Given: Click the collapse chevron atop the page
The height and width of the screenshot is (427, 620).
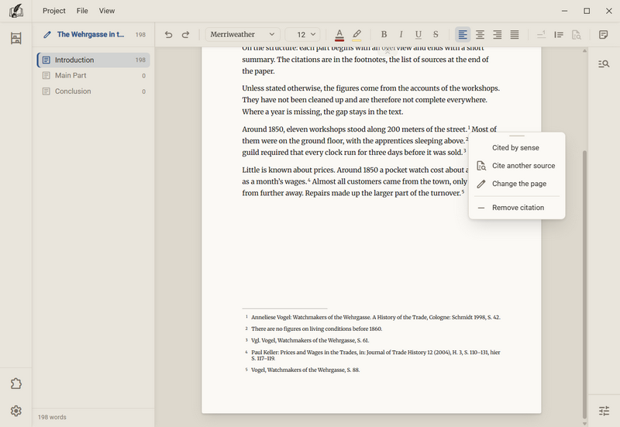Looking at the screenshot, I should click(387, 52).
